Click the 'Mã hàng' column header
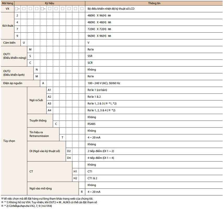223x209 pixels. pos(7,3)
